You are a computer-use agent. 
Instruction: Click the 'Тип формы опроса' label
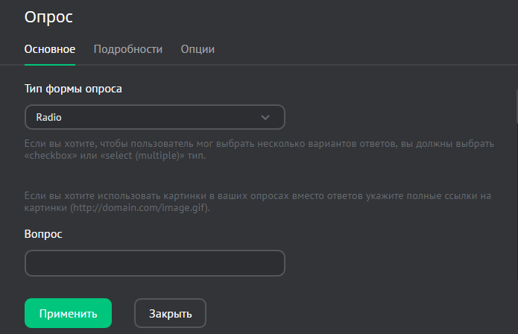tap(73, 89)
